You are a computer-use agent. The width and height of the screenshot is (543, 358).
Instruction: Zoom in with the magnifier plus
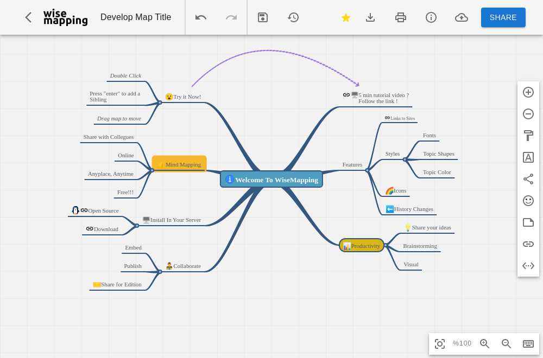coord(484,343)
